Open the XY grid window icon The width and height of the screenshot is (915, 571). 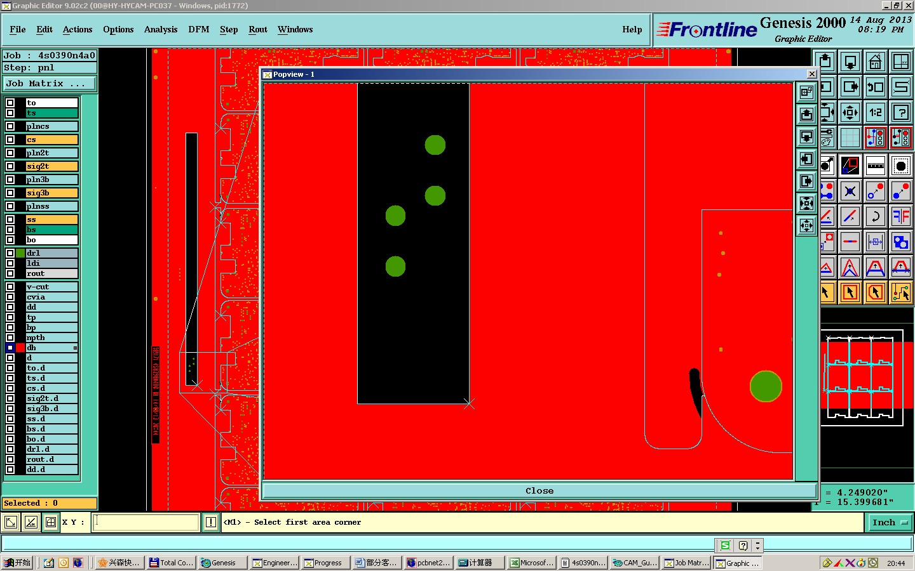point(901,62)
